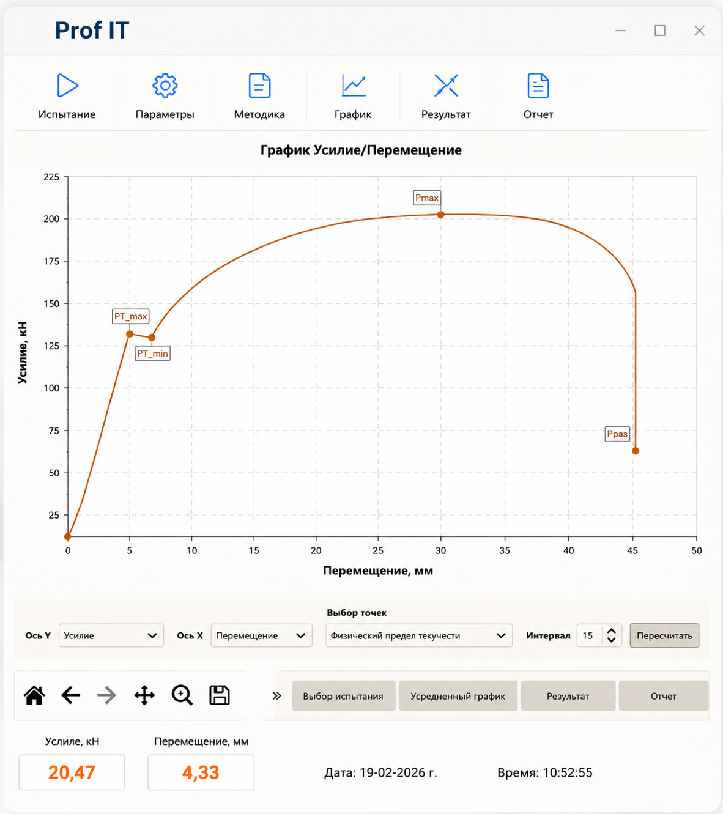The height and width of the screenshot is (814, 723).
Task: Switch to the График chart icon
Action: coord(354,86)
